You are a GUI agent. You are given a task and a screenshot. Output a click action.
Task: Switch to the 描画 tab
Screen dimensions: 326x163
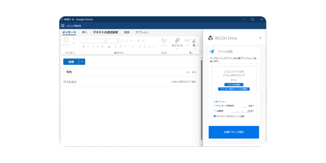127,32
